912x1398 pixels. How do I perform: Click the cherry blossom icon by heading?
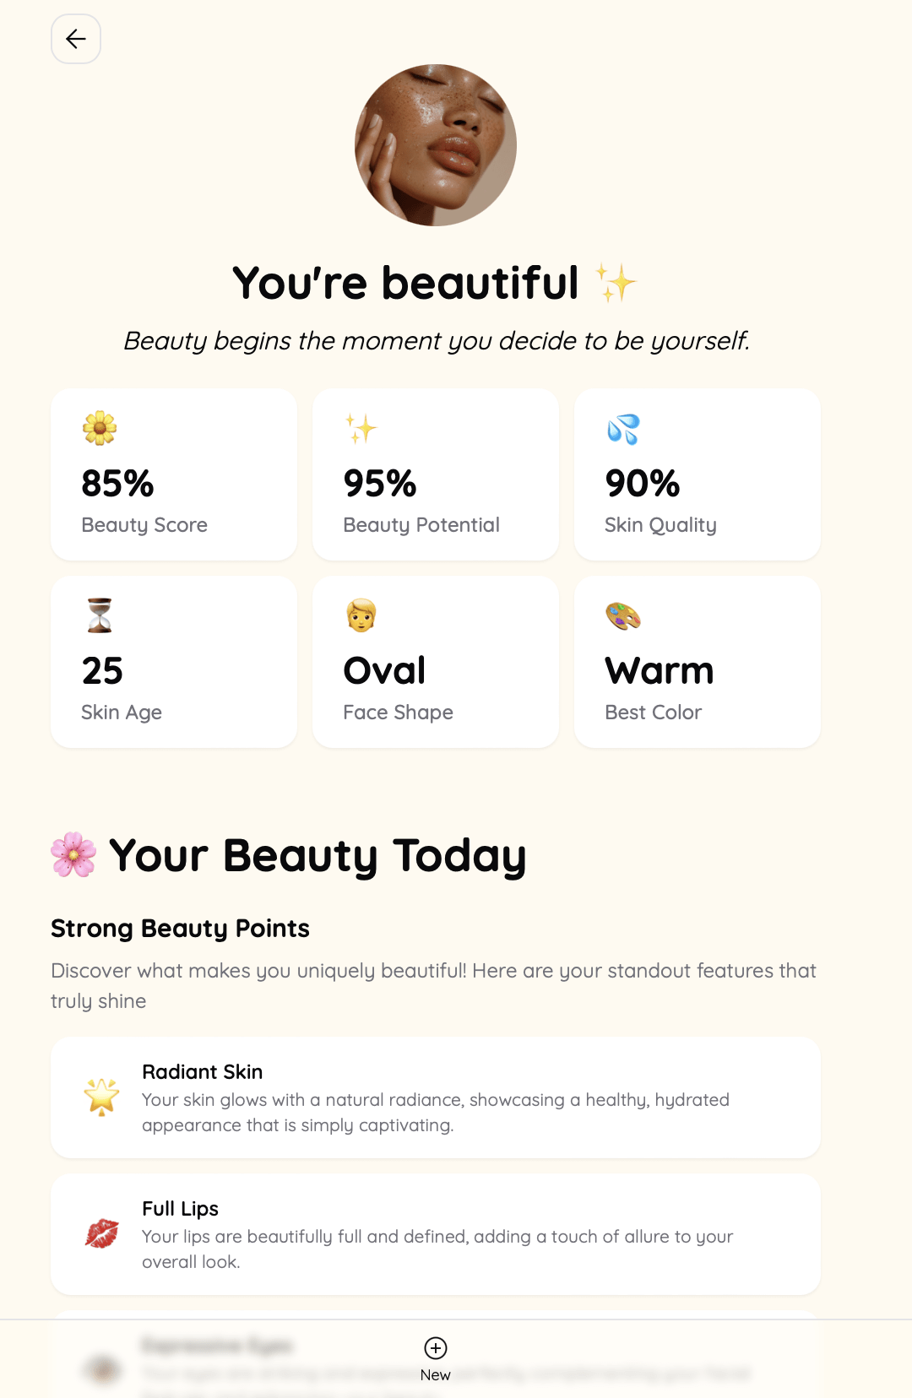click(73, 854)
